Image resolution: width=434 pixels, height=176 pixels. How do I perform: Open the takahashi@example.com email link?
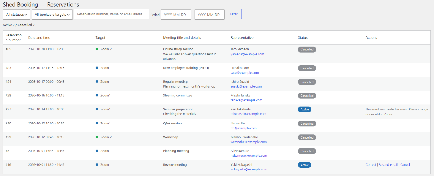click(x=248, y=114)
